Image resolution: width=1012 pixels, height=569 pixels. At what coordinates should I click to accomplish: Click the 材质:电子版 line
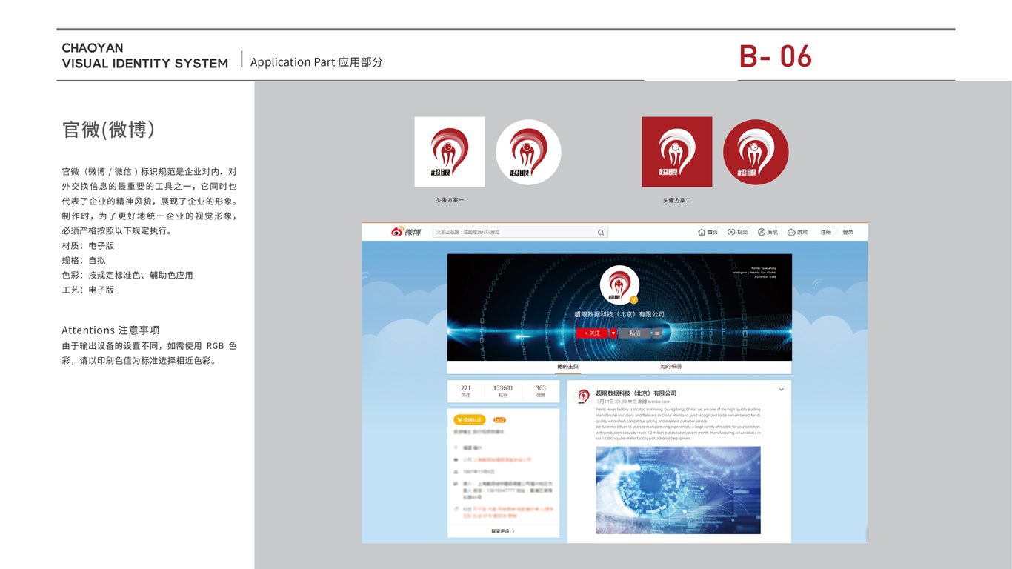tap(88, 246)
